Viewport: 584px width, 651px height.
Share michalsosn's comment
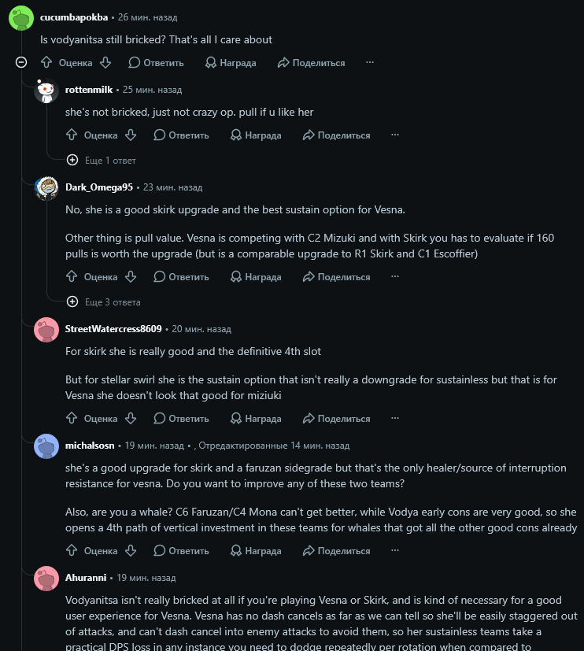click(337, 551)
